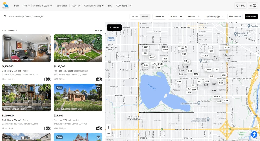Click the 615K price marker on map
Screen dimensions: 260x141
(184, 54)
